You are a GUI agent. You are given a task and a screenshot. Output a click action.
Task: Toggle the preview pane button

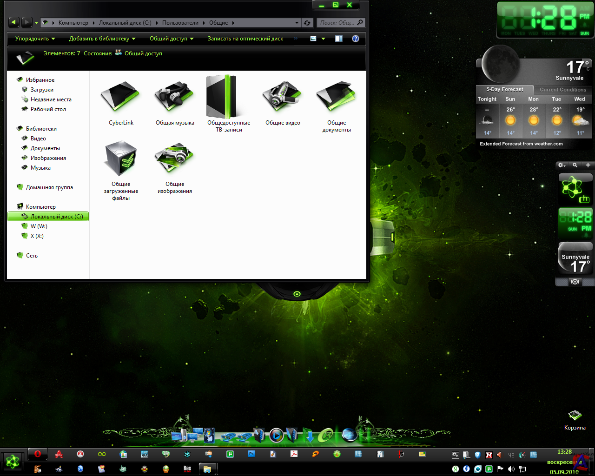(x=339, y=39)
